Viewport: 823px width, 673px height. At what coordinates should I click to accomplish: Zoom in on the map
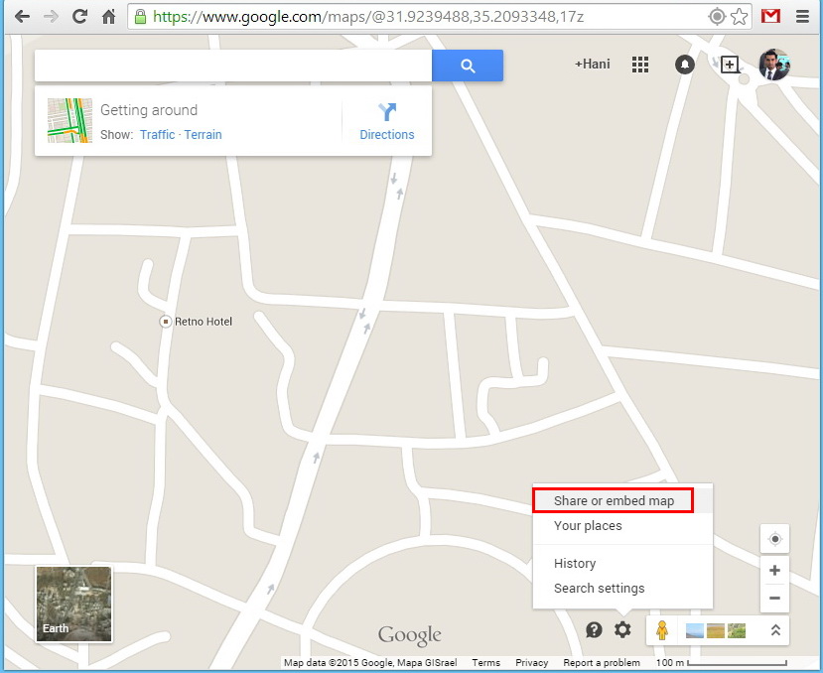[x=774, y=570]
